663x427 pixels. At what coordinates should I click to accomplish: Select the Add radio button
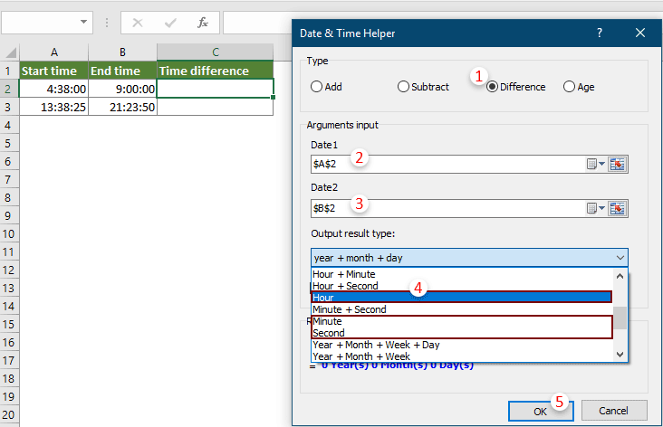(316, 87)
